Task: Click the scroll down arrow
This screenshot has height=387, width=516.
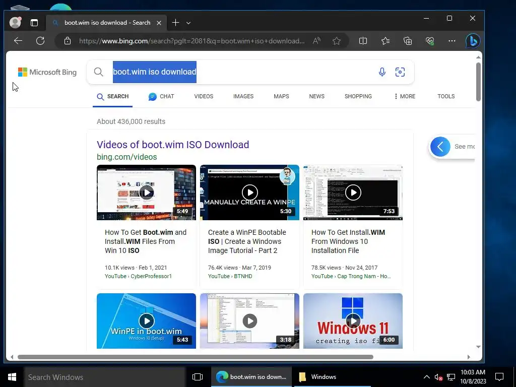Action: pos(478,347)
